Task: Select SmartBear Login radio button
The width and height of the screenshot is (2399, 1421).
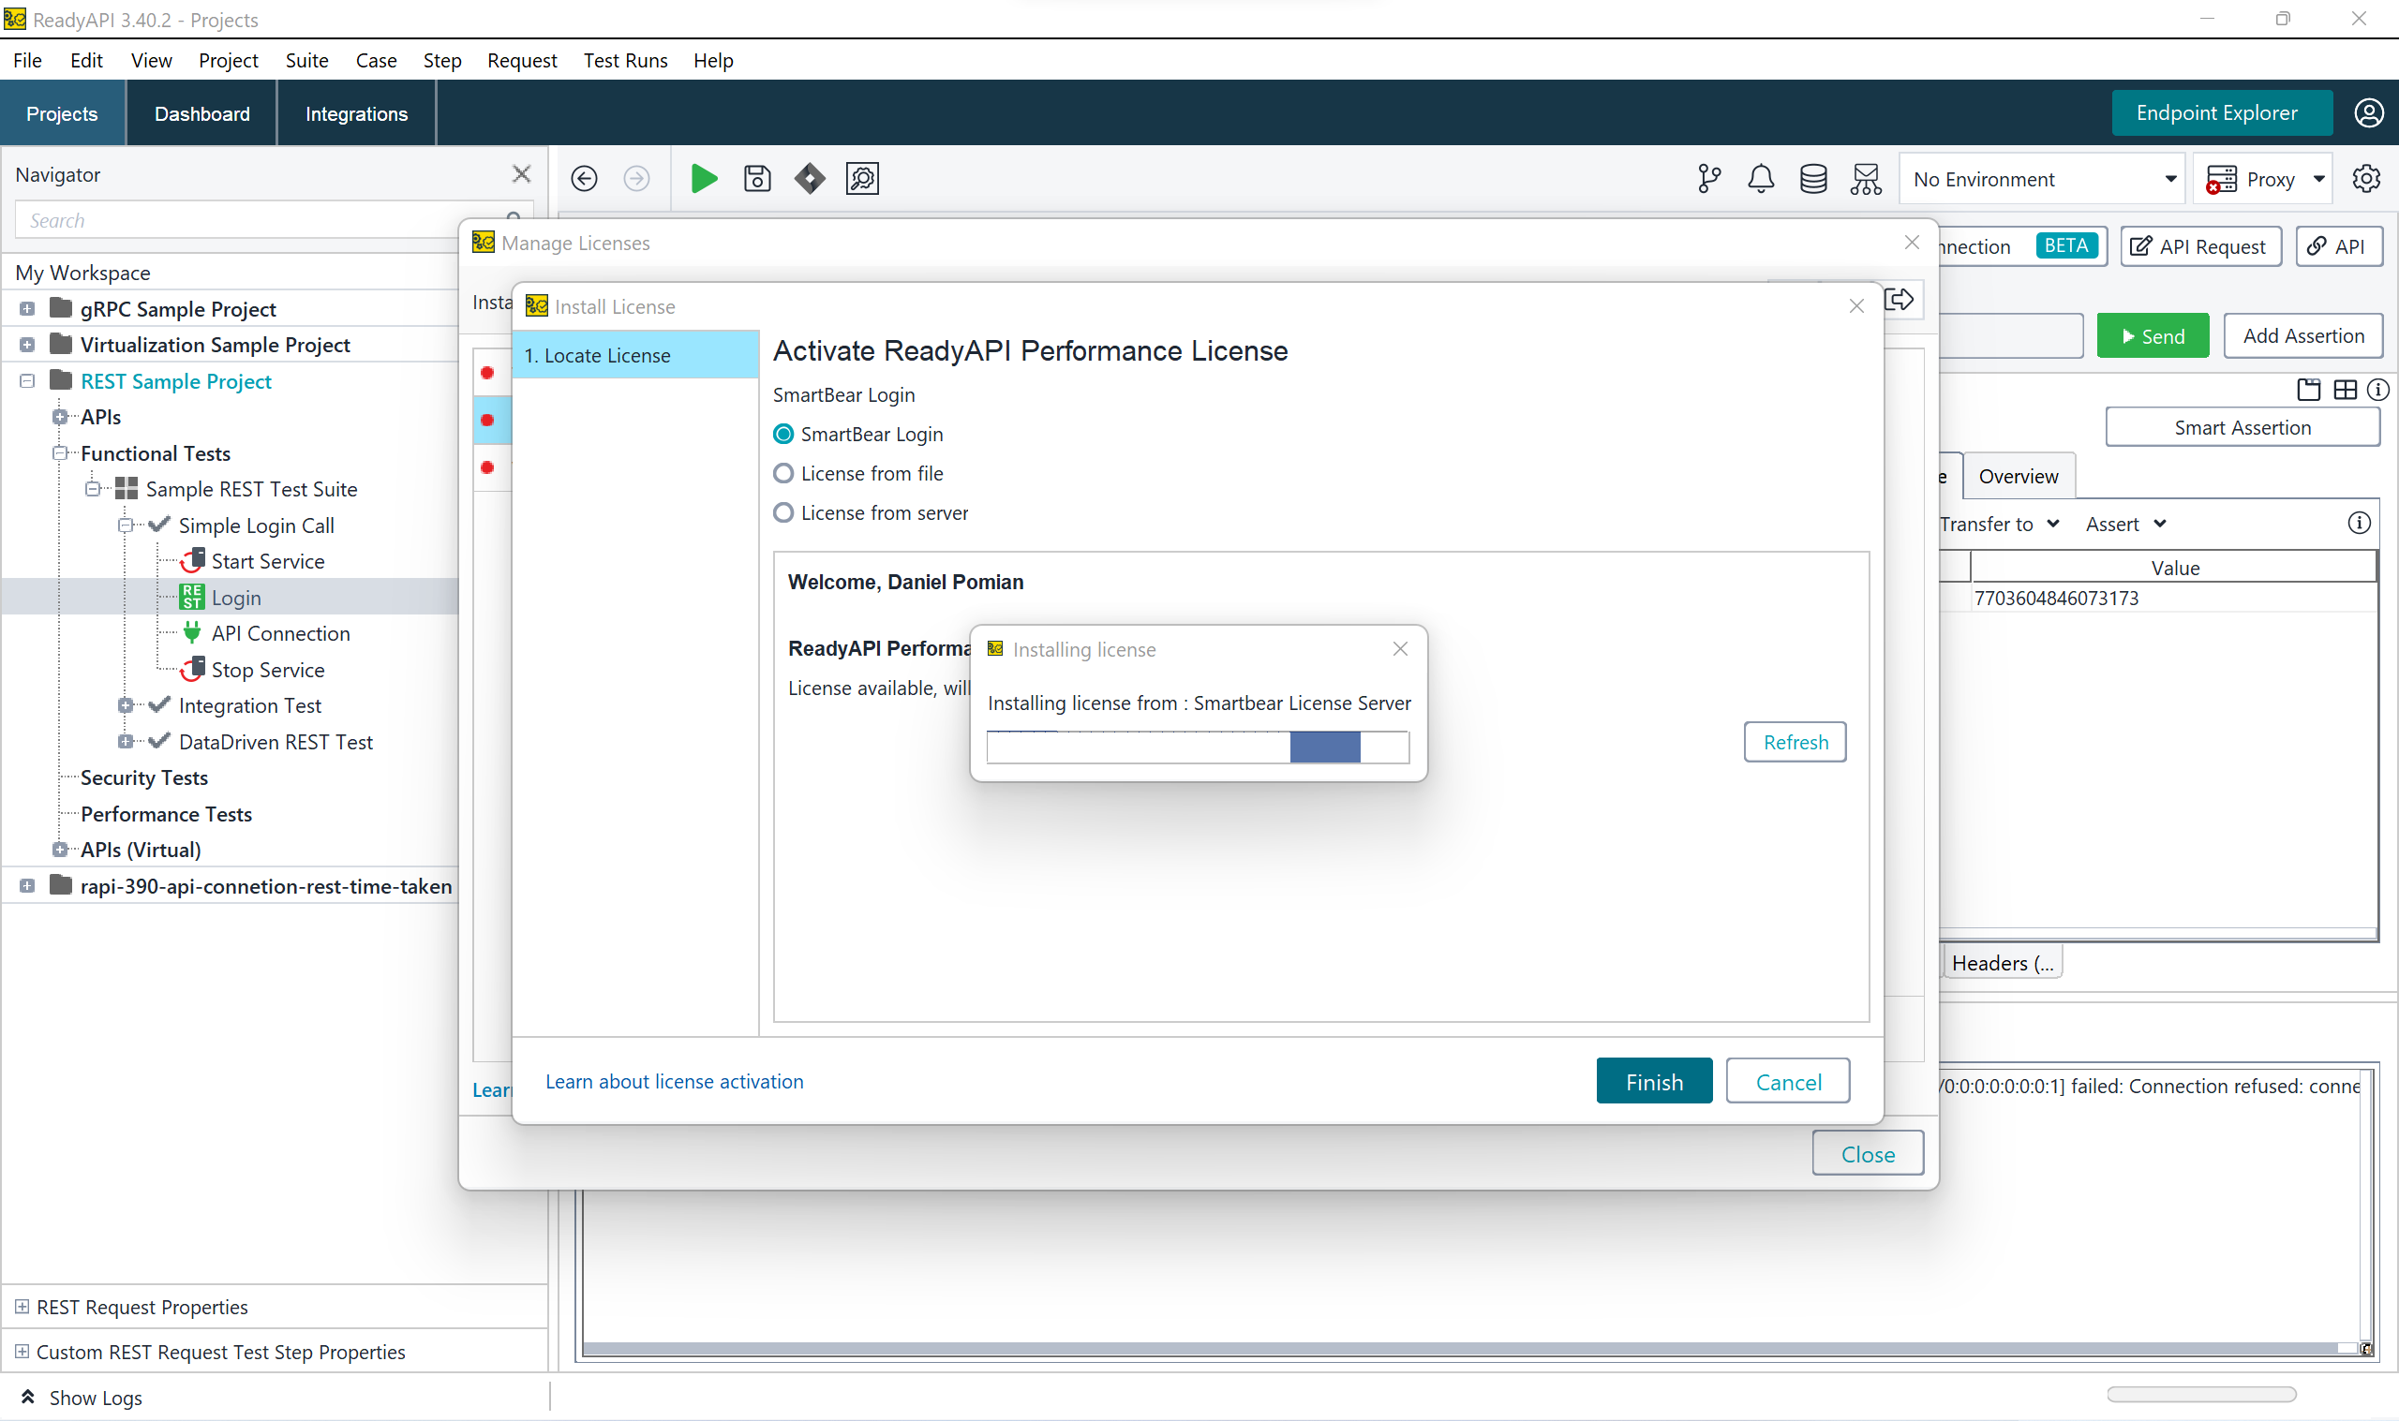Action: click(783, 435)
